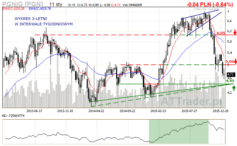Click the price axis value 5,4
This screenshot has width=237, height=146.
point(230,53)
